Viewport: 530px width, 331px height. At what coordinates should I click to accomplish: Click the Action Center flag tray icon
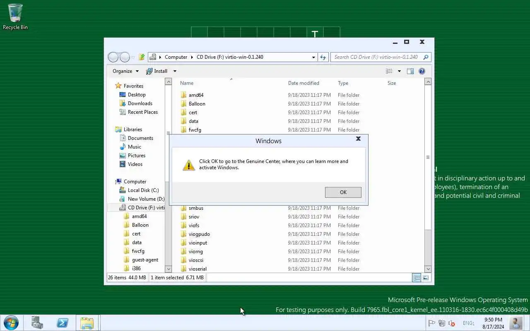[x=431, y=323]
